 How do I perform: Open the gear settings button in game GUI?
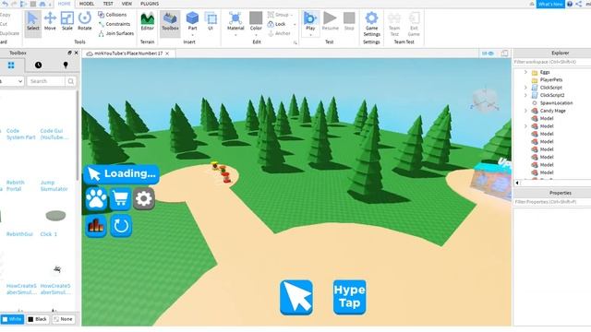click(144, 198)
